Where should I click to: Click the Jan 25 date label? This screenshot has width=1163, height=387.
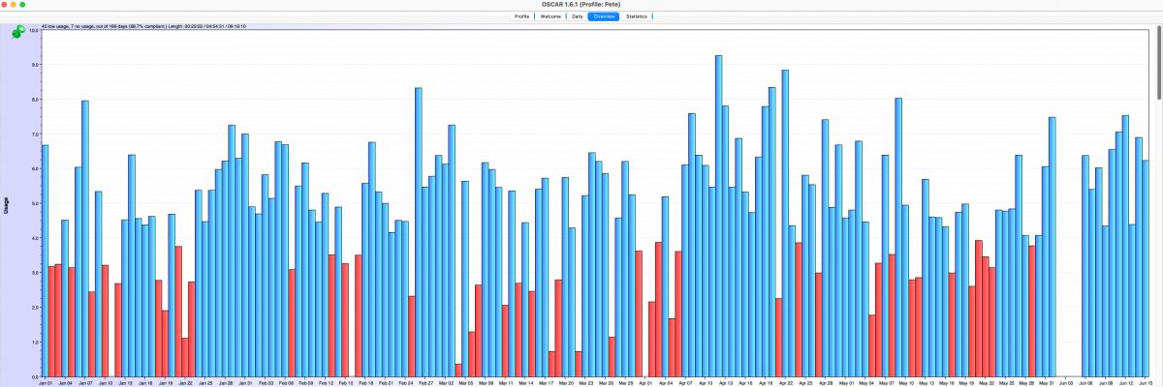click(x=204, y=383)
